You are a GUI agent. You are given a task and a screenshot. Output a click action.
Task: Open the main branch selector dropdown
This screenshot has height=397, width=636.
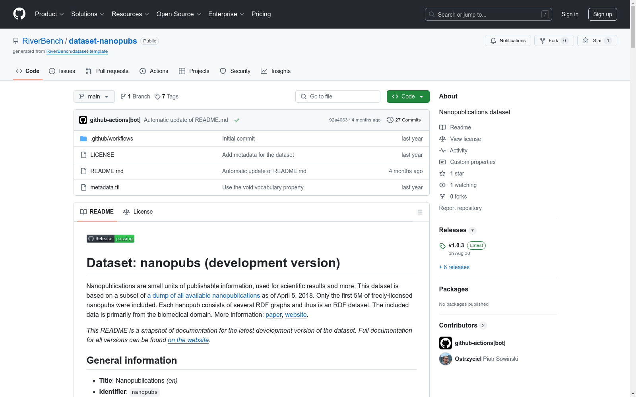pos(94,96)
